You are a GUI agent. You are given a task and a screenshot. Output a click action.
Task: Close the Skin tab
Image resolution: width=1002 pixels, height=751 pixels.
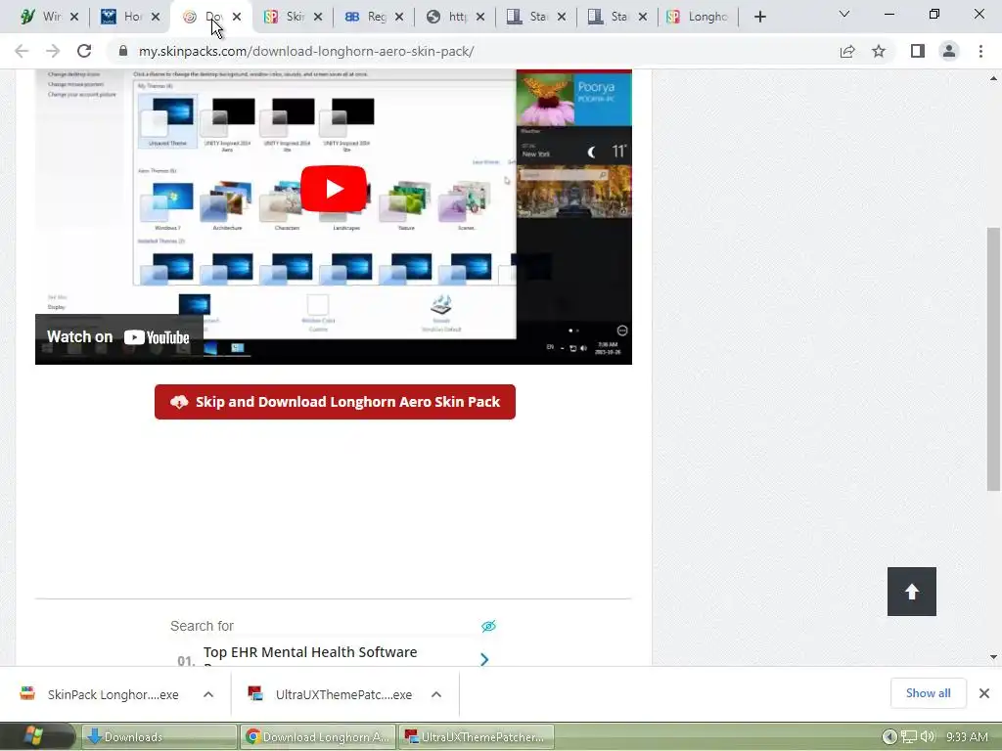click(318, 17)
